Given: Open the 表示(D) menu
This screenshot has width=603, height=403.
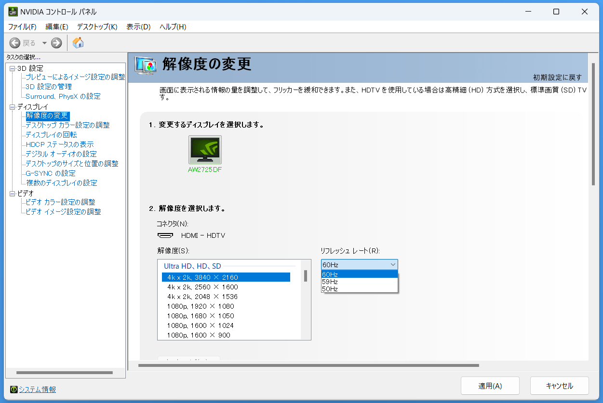Looking at the screenshot, I should tap(138, 26).
